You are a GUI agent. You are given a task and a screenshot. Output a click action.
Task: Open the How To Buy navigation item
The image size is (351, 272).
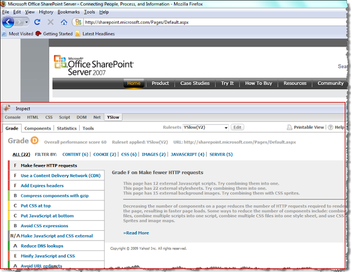tap(258, 83)
